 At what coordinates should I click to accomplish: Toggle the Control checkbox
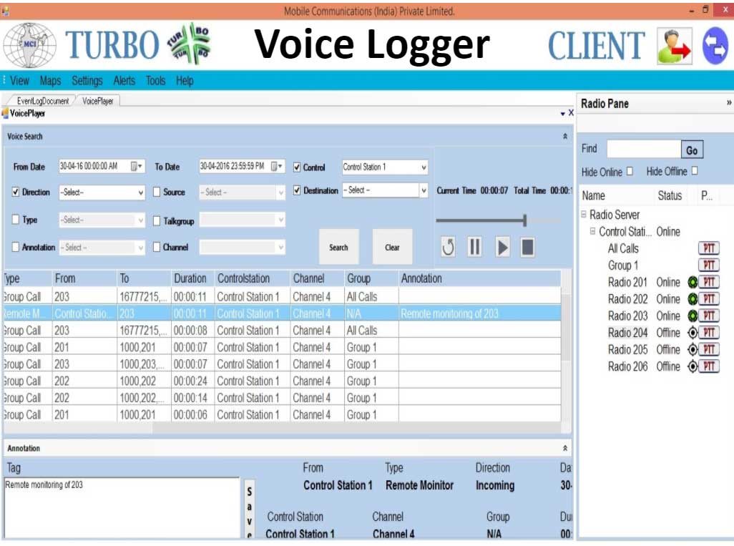click(x=297, y=167)
